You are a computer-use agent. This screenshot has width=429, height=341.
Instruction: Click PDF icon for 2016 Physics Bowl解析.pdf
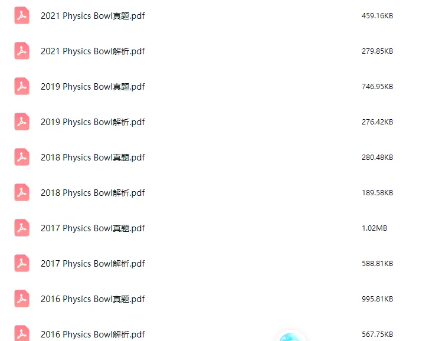point(22,333)
